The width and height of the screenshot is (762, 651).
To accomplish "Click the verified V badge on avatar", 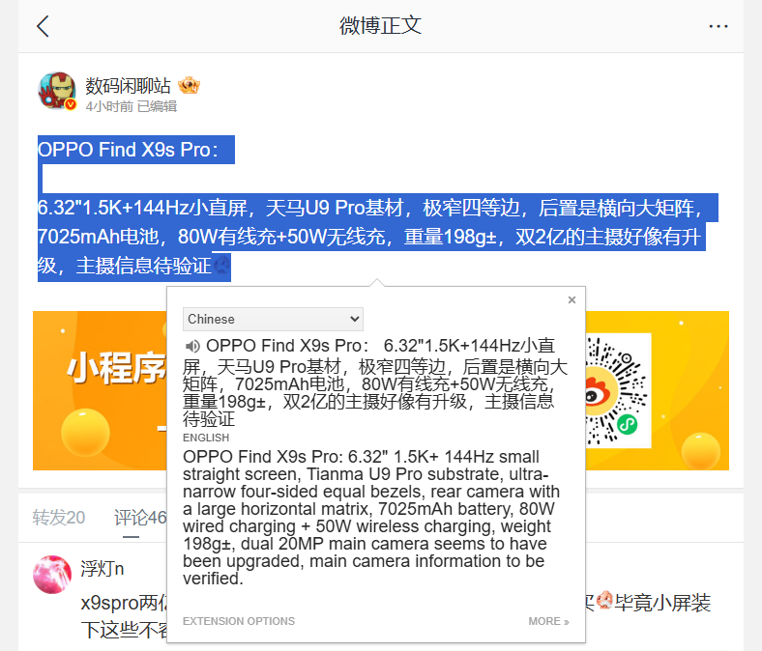I will click(71, 104).
